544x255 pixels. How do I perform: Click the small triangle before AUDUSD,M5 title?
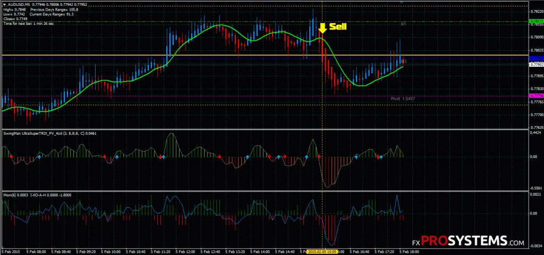pyautogui.click(x=5, y=4)
